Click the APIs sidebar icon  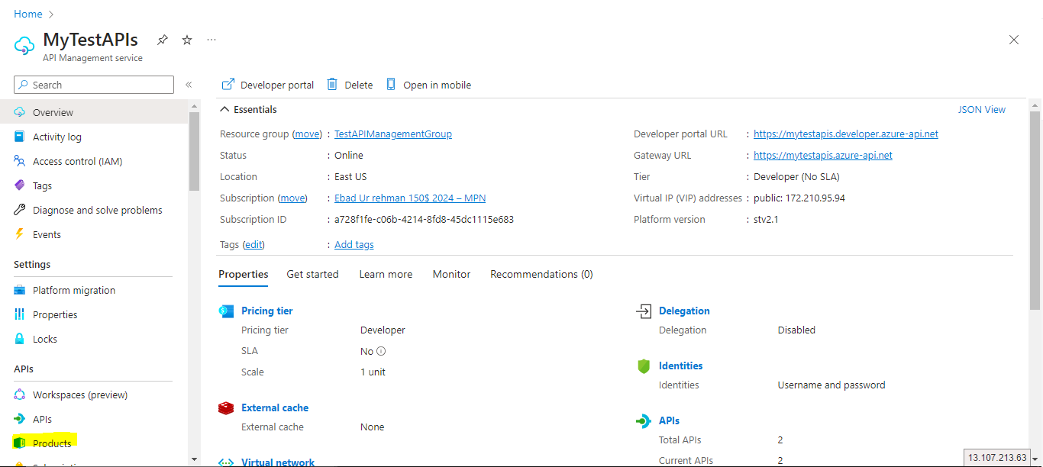point(20,419)
